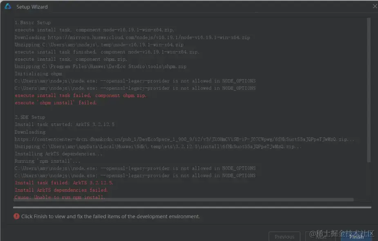Click the 'Initializing ohpm' line
The width and height of the screenshot is (378, 241).
click(x=38, y=73)
